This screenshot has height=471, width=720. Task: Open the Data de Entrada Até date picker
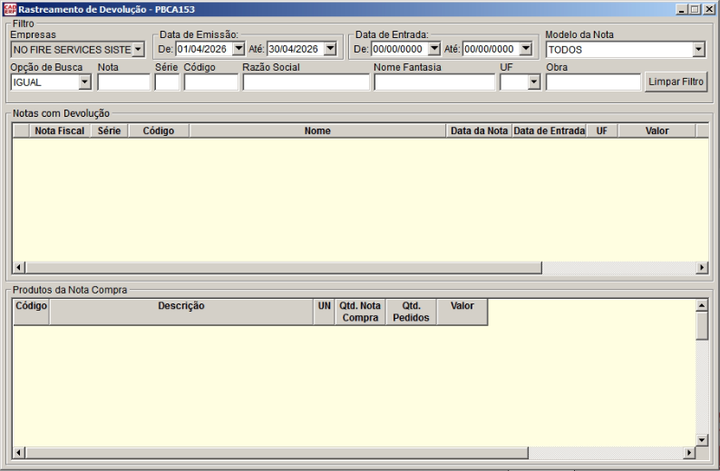pos(526,49)
